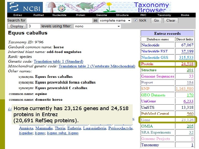Open the 201 structure records link

pyautogui.click(x=190, y=70)
